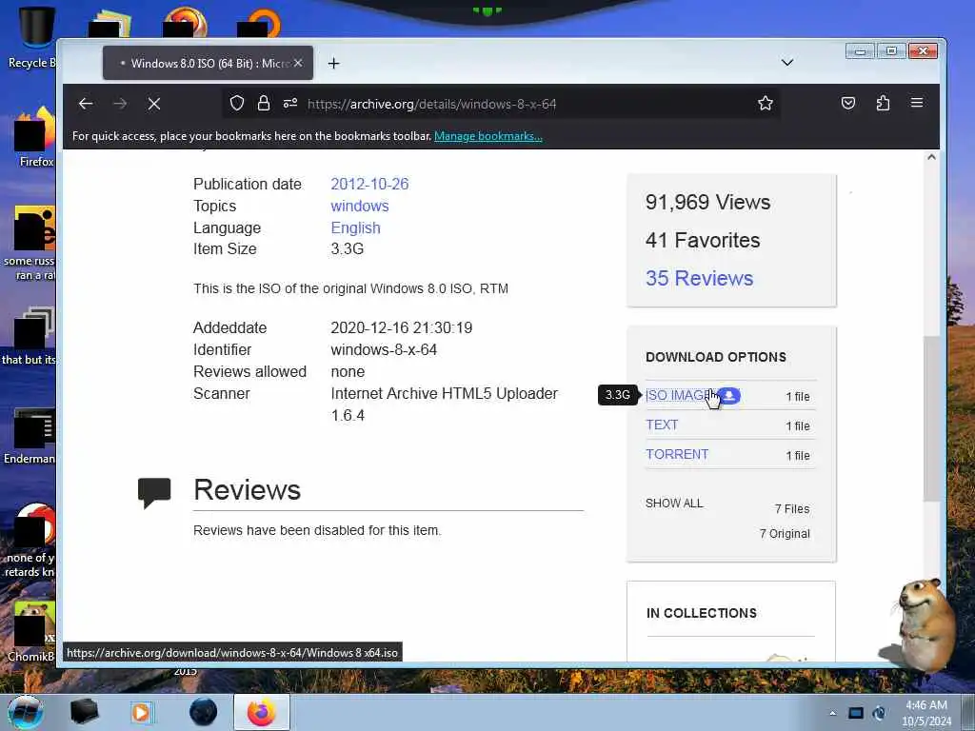
Task: Open the Windows Start button
Action: tap(26, 712)
